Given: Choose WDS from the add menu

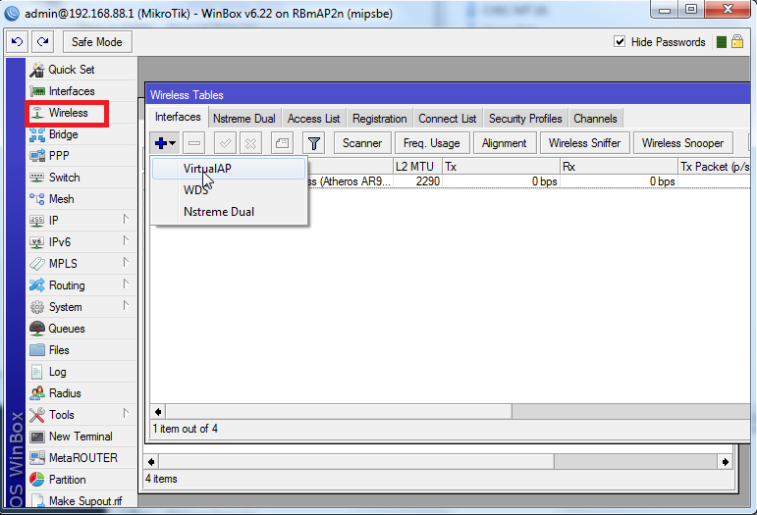Looking at the screenshot, I should click(x=195, y=190).
